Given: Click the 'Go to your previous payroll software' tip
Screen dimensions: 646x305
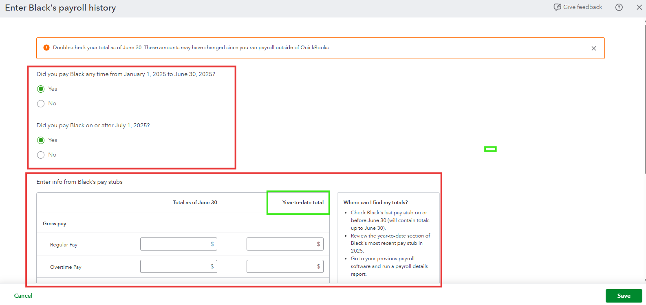Looking at the screenshot, I should [389, 266].
